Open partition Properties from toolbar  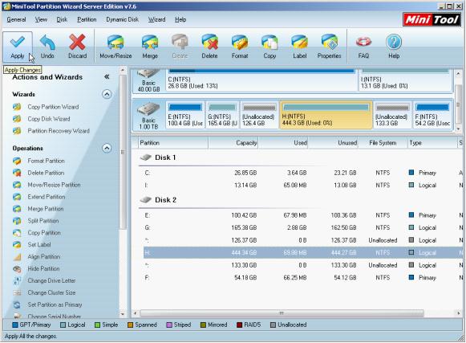(329, 47)
